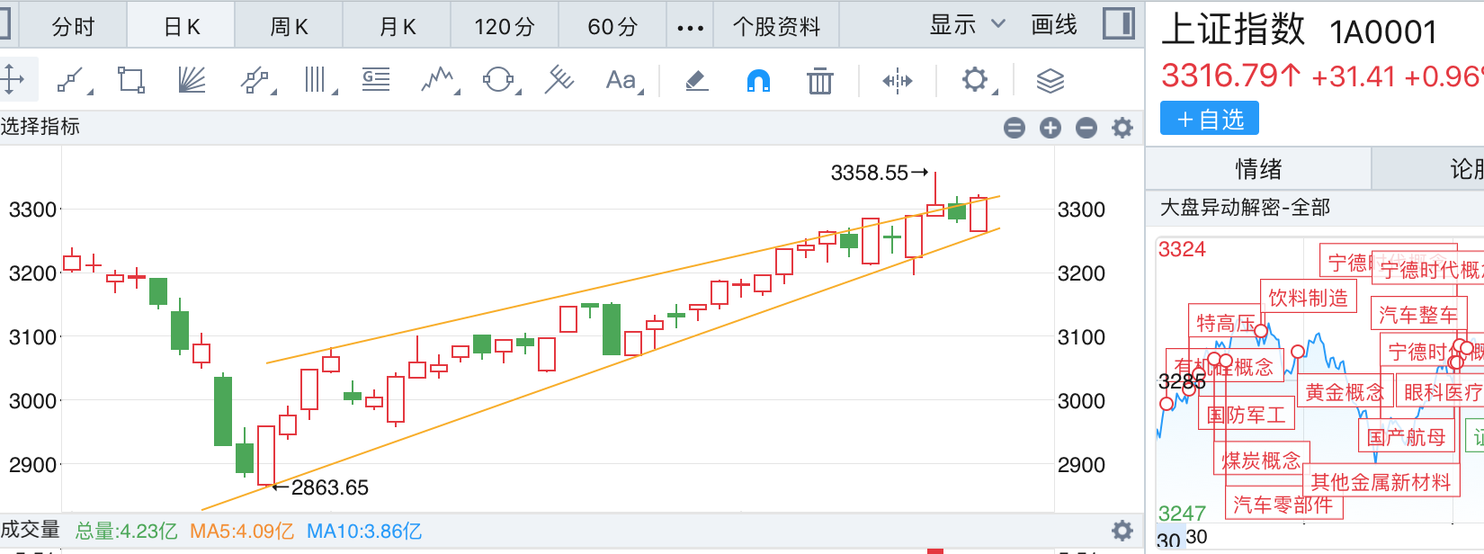Open the three-dots more periods menu
Screen dimensions: 1484x554
click(x=690, y=27)
